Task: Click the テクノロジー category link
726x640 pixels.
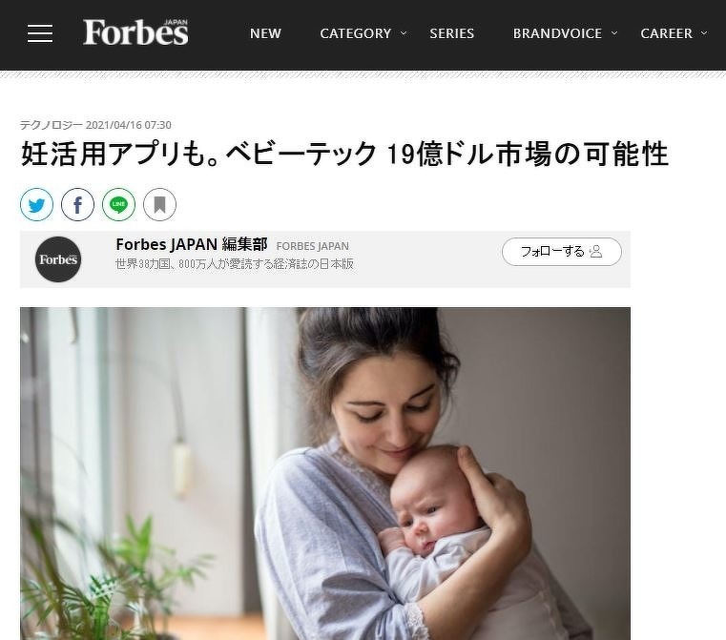Action: pyautogui.click(x=52, y=125)
